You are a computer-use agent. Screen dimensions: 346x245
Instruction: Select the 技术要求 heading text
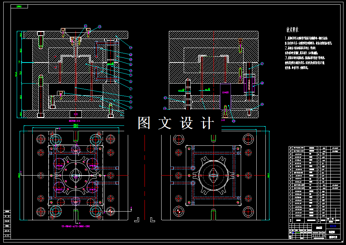[x=292, y=29]
